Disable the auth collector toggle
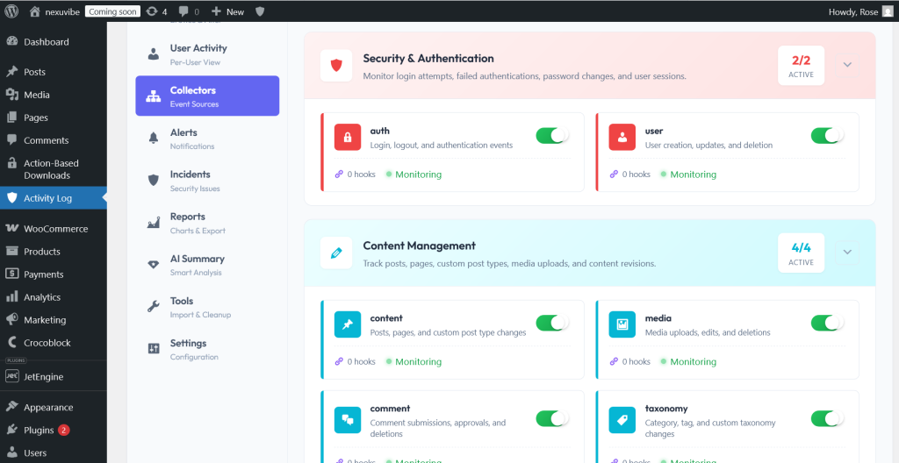This screenshot has height=463, width=899. 552,136
